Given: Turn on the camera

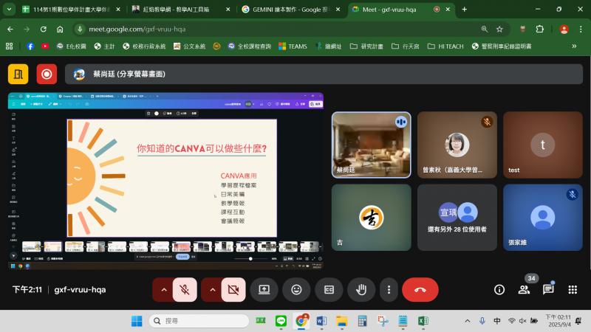Looking at the screenshot, I should [x=233, y=290].
